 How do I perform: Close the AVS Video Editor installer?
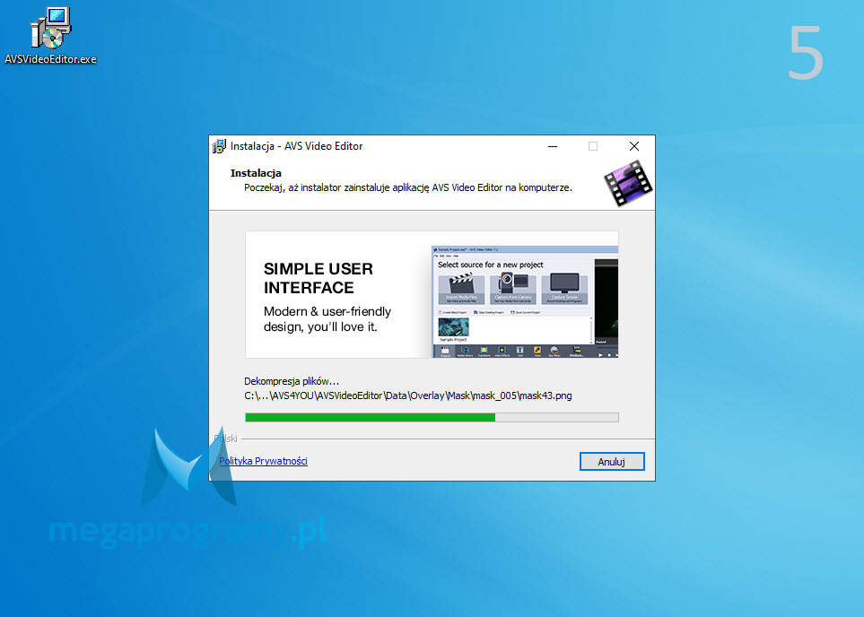pos(634,146)
